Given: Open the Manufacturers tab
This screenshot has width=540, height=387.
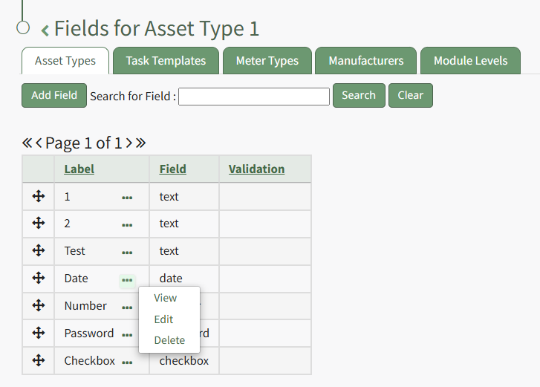Looking at the screenshot, I should coord(366,61).
